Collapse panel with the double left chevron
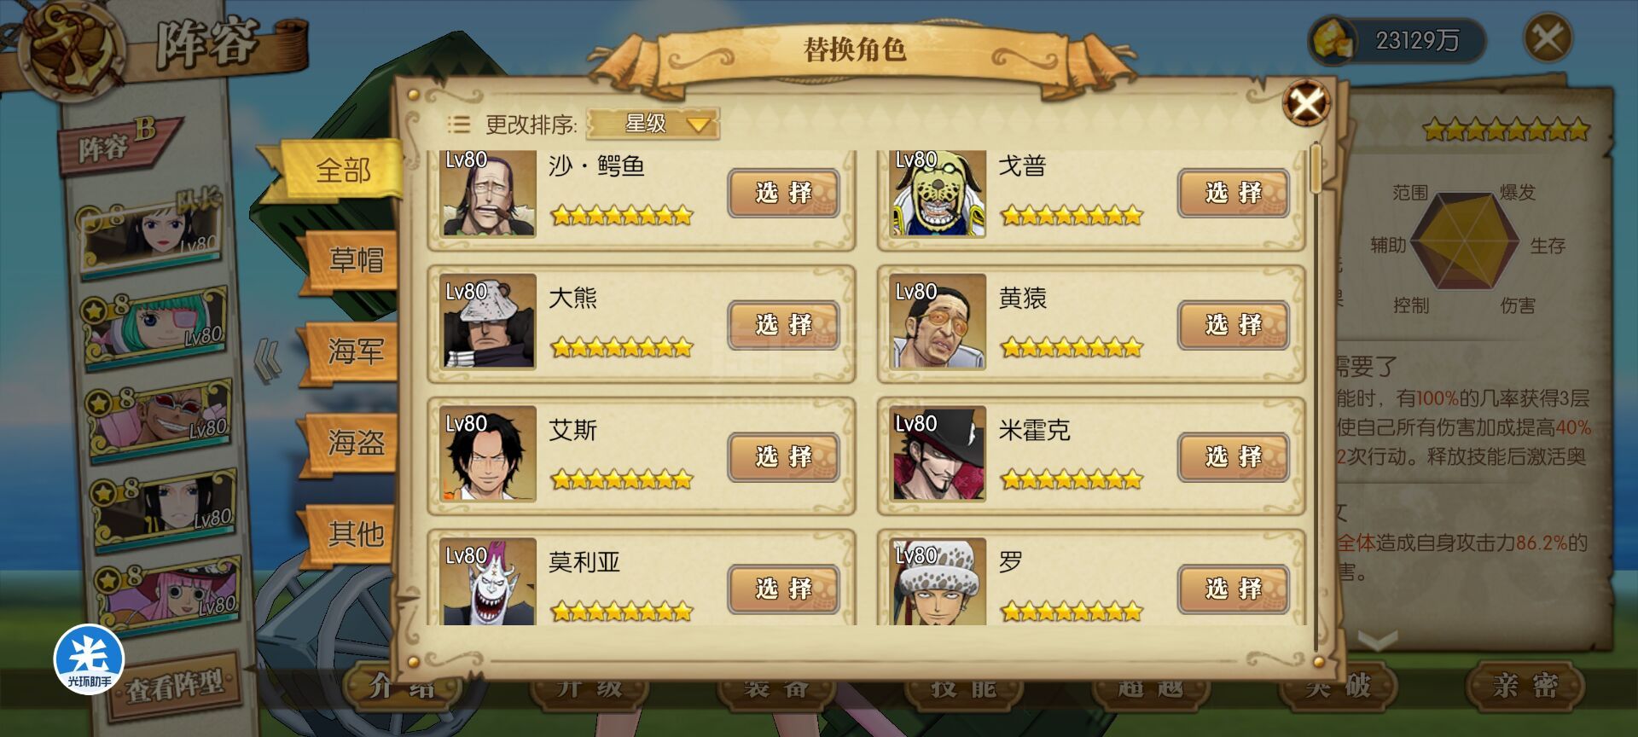The width and height of the screenshot is (1638, 737). pyautogui.click(x=267, y=359)
